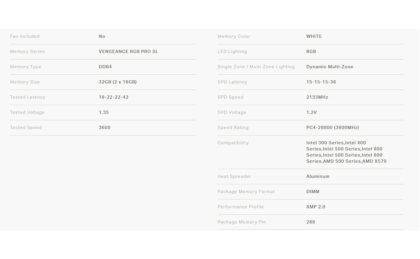Click the LED Lighting RGB value

tap(311, 52)
